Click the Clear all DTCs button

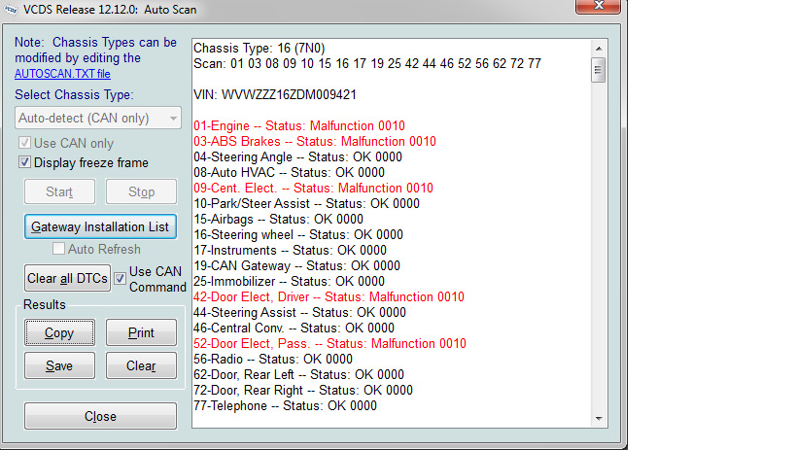pos(67,278)
